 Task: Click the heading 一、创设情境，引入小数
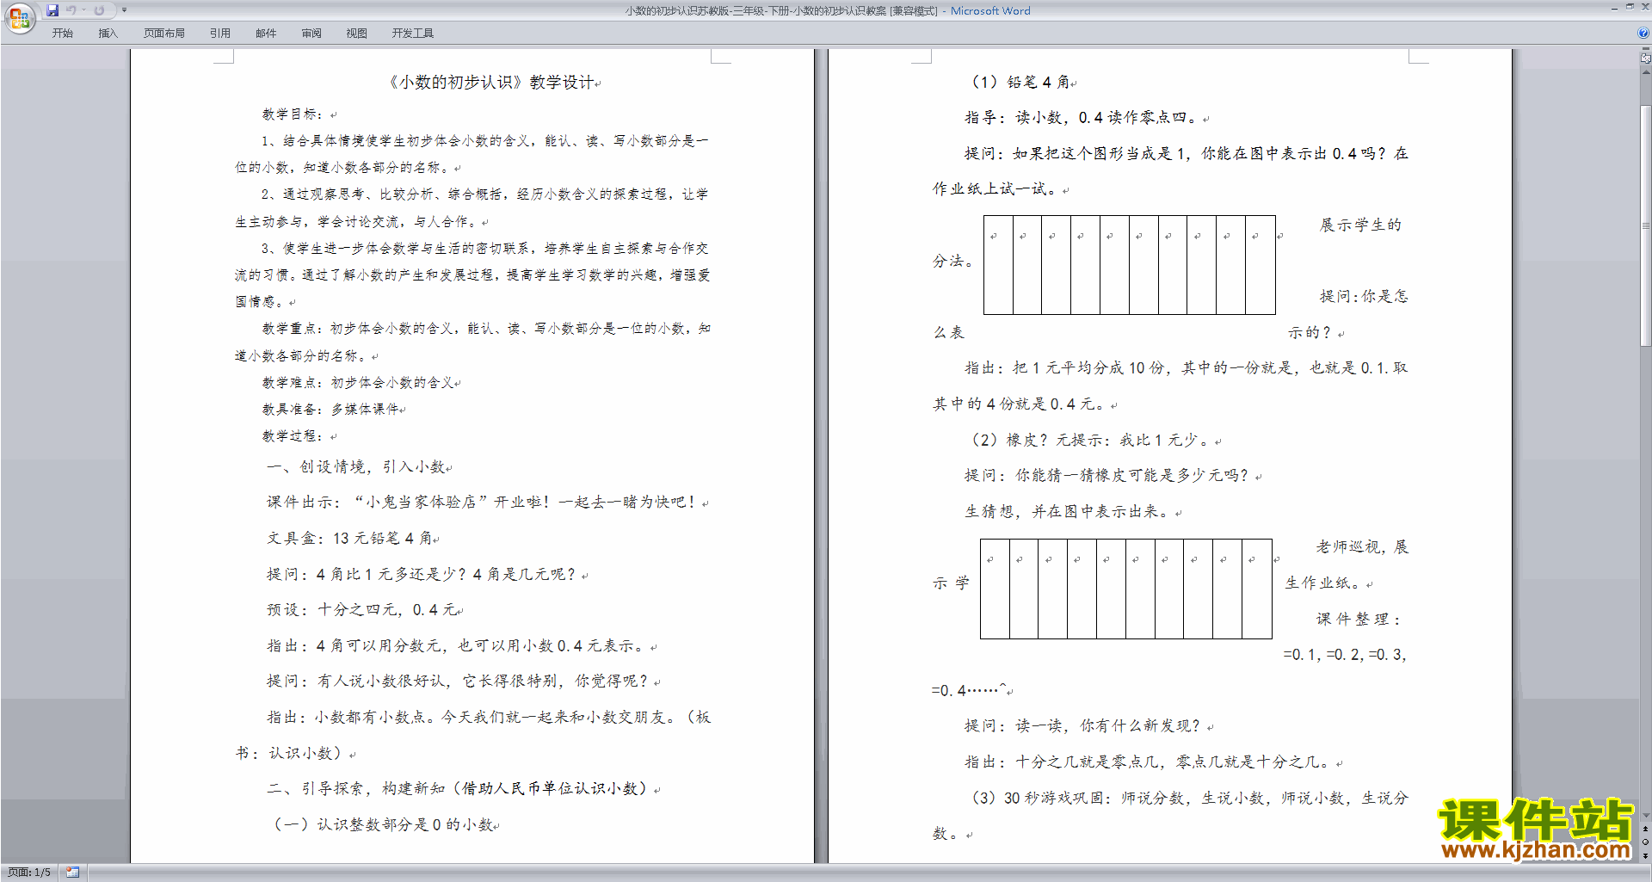click(356, 466)
